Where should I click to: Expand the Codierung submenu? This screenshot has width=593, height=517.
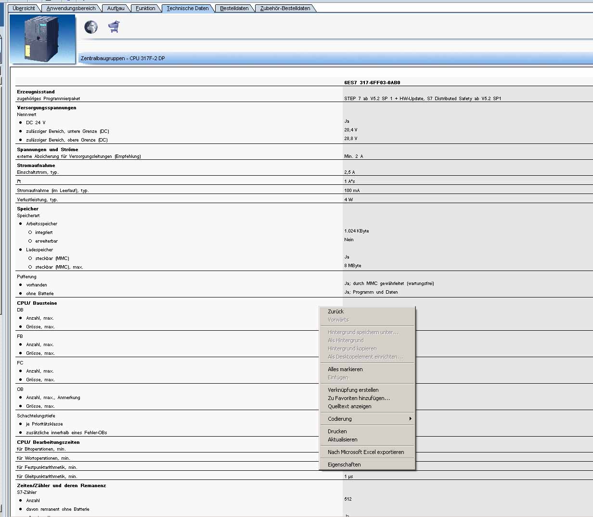[367, 419]
